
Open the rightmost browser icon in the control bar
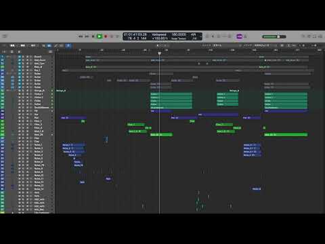(320, 36)
